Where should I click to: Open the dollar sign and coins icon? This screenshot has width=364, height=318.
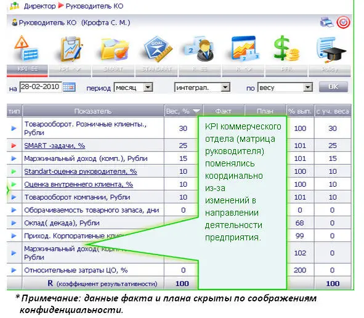(x=286, y=48)
